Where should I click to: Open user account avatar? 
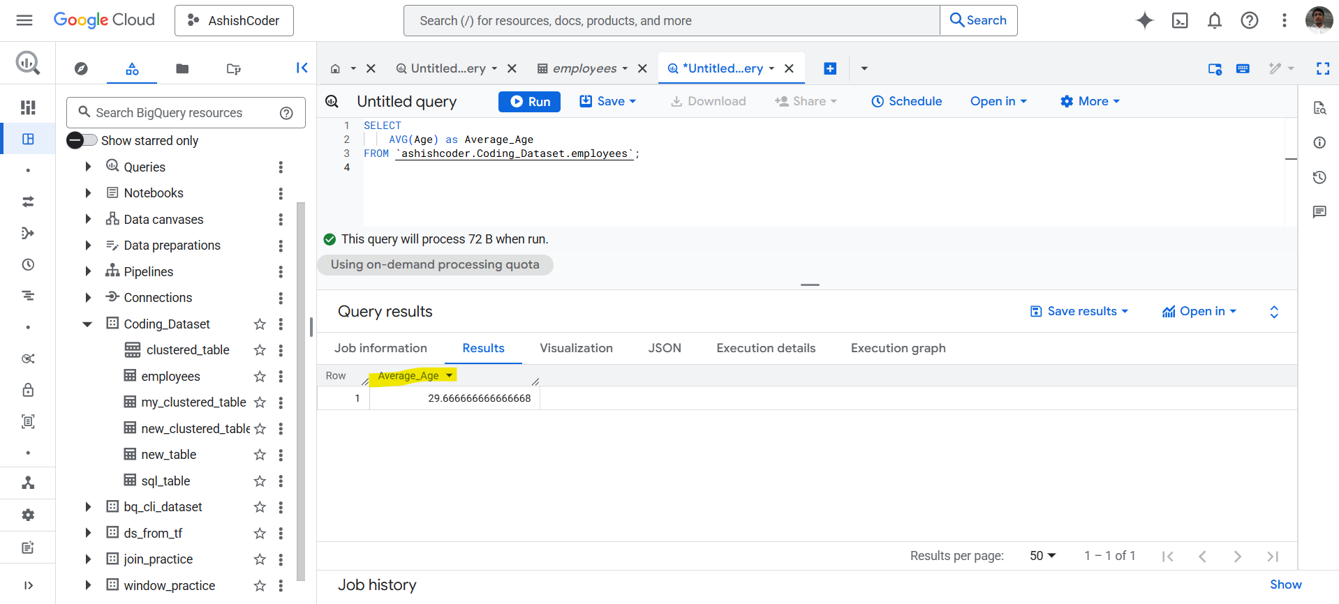1319,20
